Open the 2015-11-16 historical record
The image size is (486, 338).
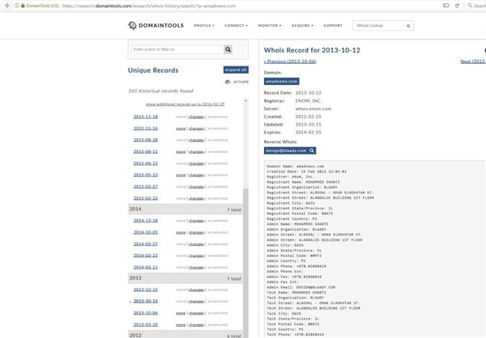pyautogui.click(x=145, y=128)
